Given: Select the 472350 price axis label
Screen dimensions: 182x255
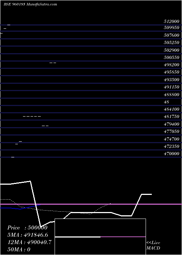Looking at the screenshot, I should 171,146.
